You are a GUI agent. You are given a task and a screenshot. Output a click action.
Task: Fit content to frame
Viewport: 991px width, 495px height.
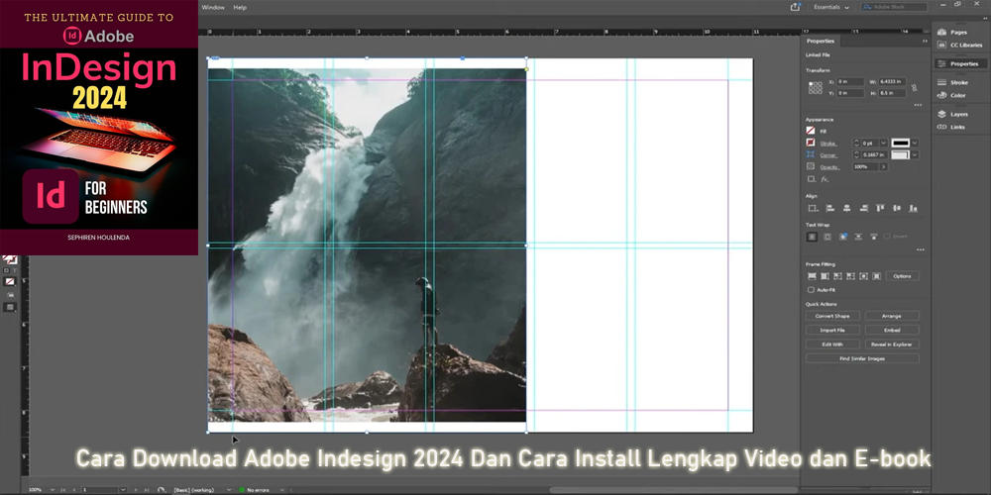838,276
